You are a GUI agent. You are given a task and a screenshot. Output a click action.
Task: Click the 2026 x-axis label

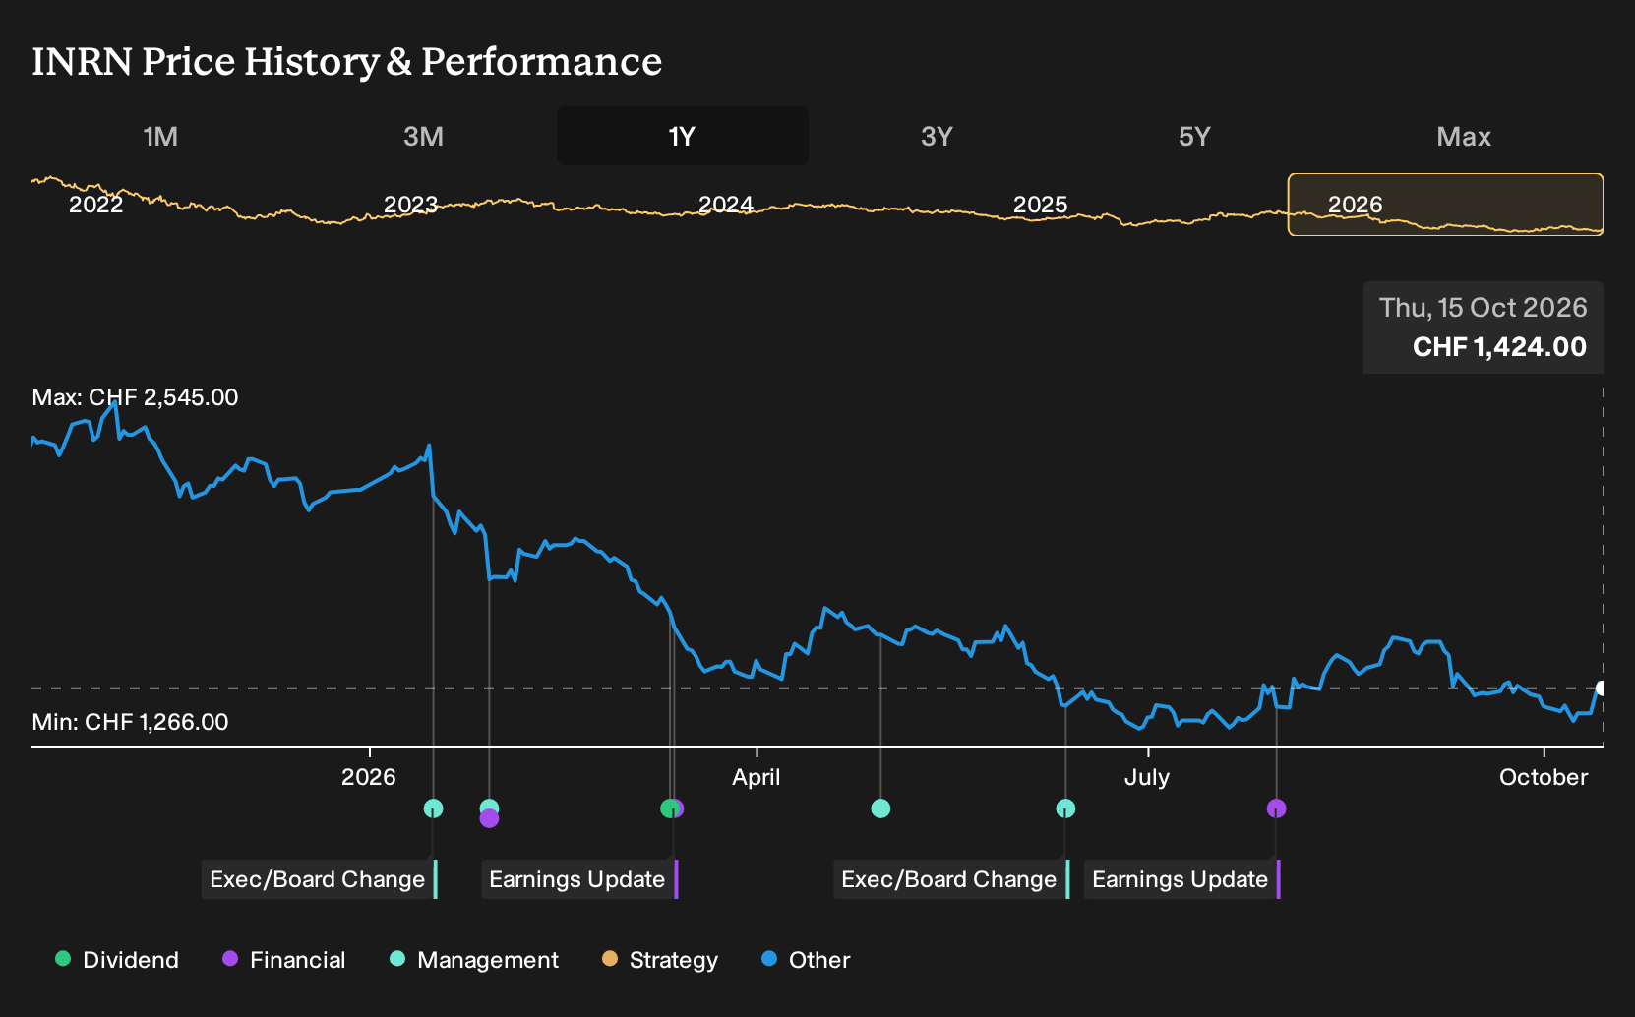[369, 777]
